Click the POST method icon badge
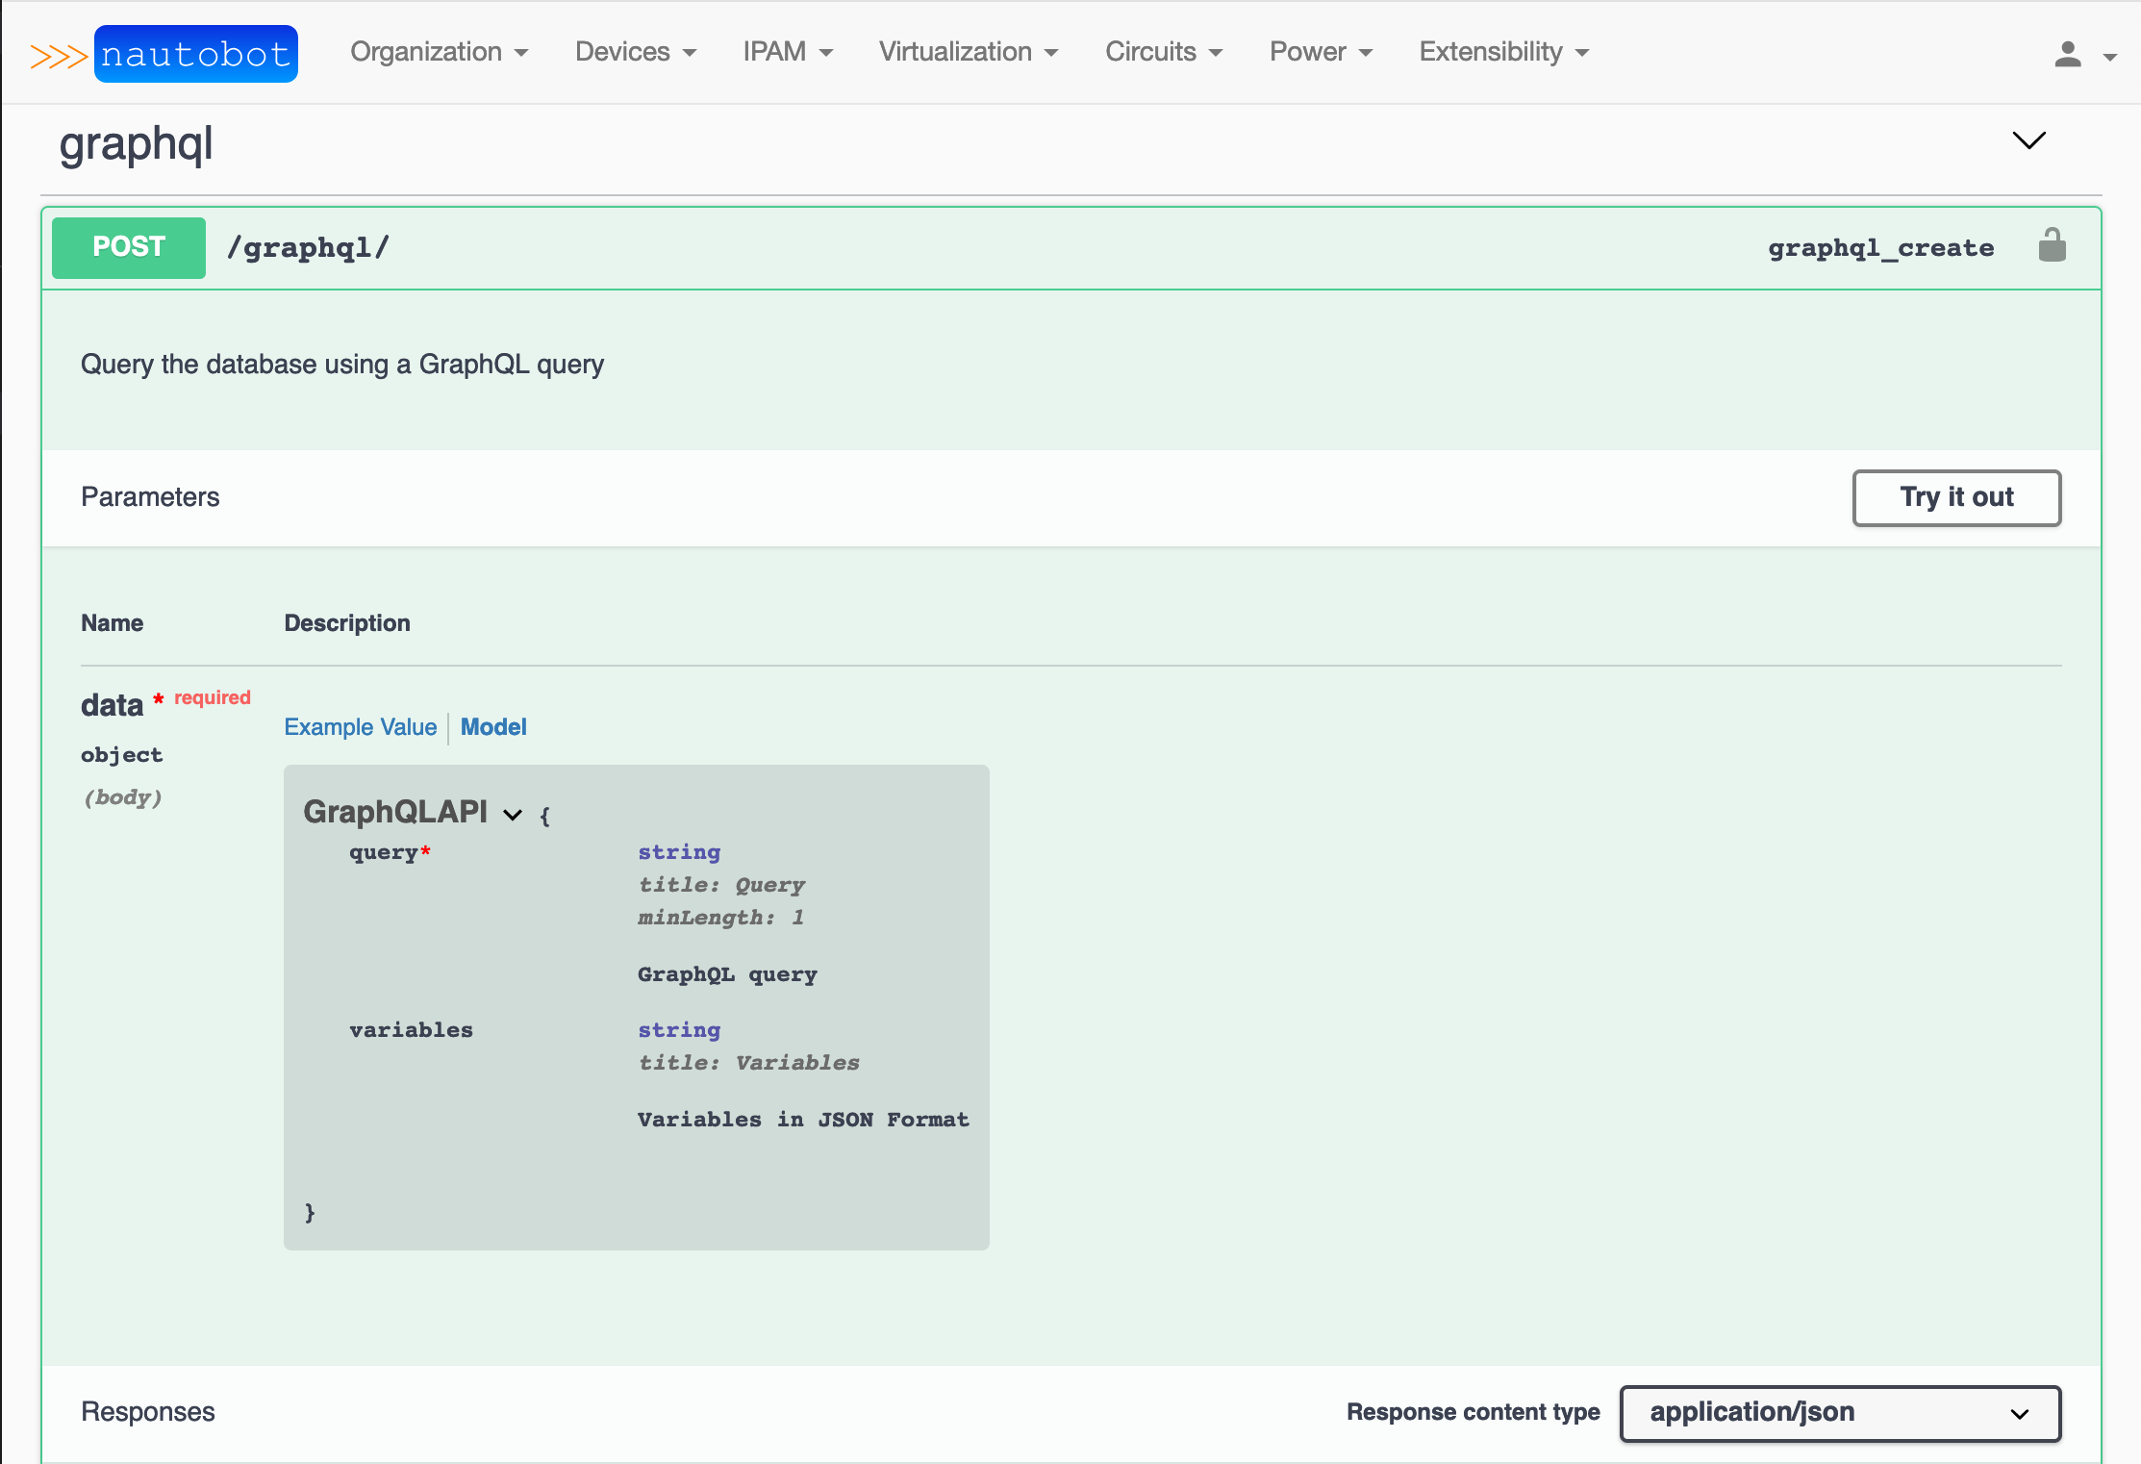Screen dimensions: 2141x1464 130,247
